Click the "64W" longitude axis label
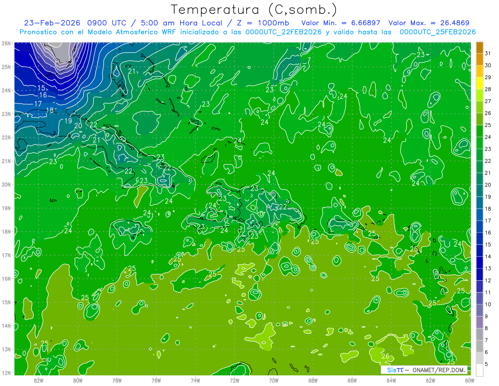The height and width of the screenshot is (386, 499). 391,380
